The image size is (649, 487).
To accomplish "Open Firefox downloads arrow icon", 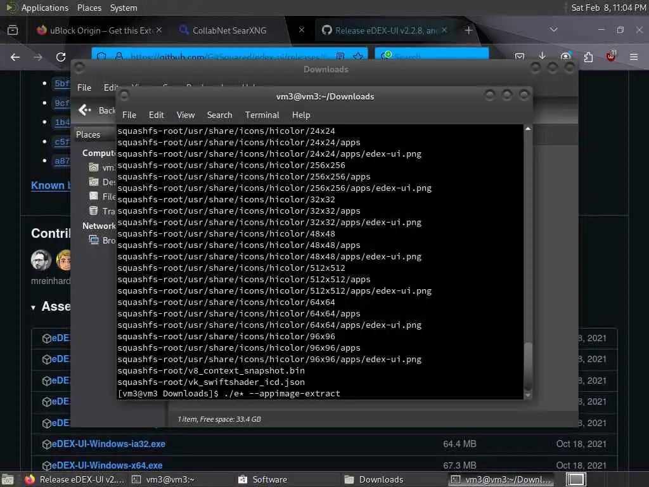I will (x=543, y=56).
